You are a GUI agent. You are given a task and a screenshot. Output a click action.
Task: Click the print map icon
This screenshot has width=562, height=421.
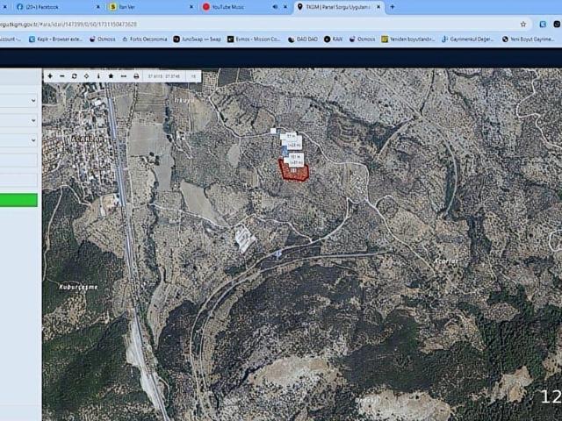click(136, 76)
